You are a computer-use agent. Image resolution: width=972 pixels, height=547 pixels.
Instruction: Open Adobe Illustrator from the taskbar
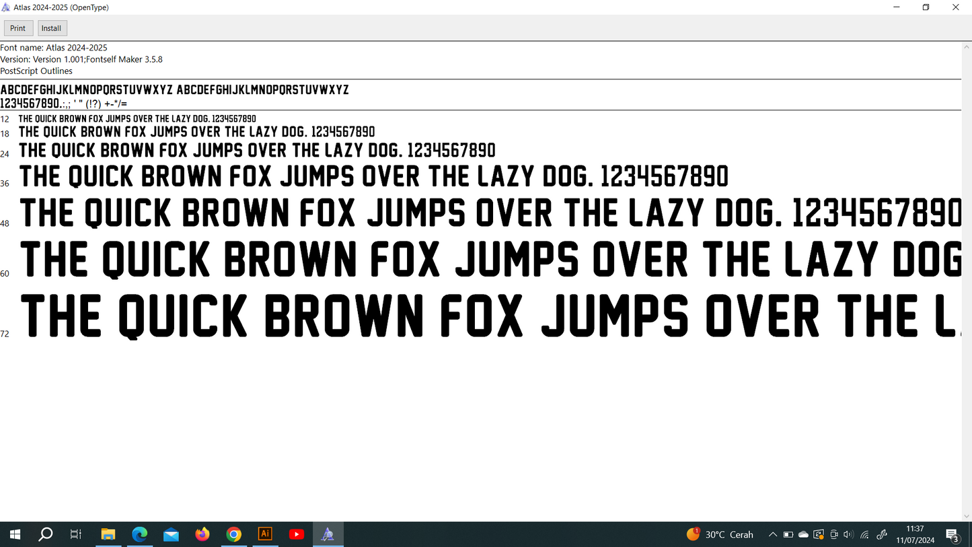point(265,534)
